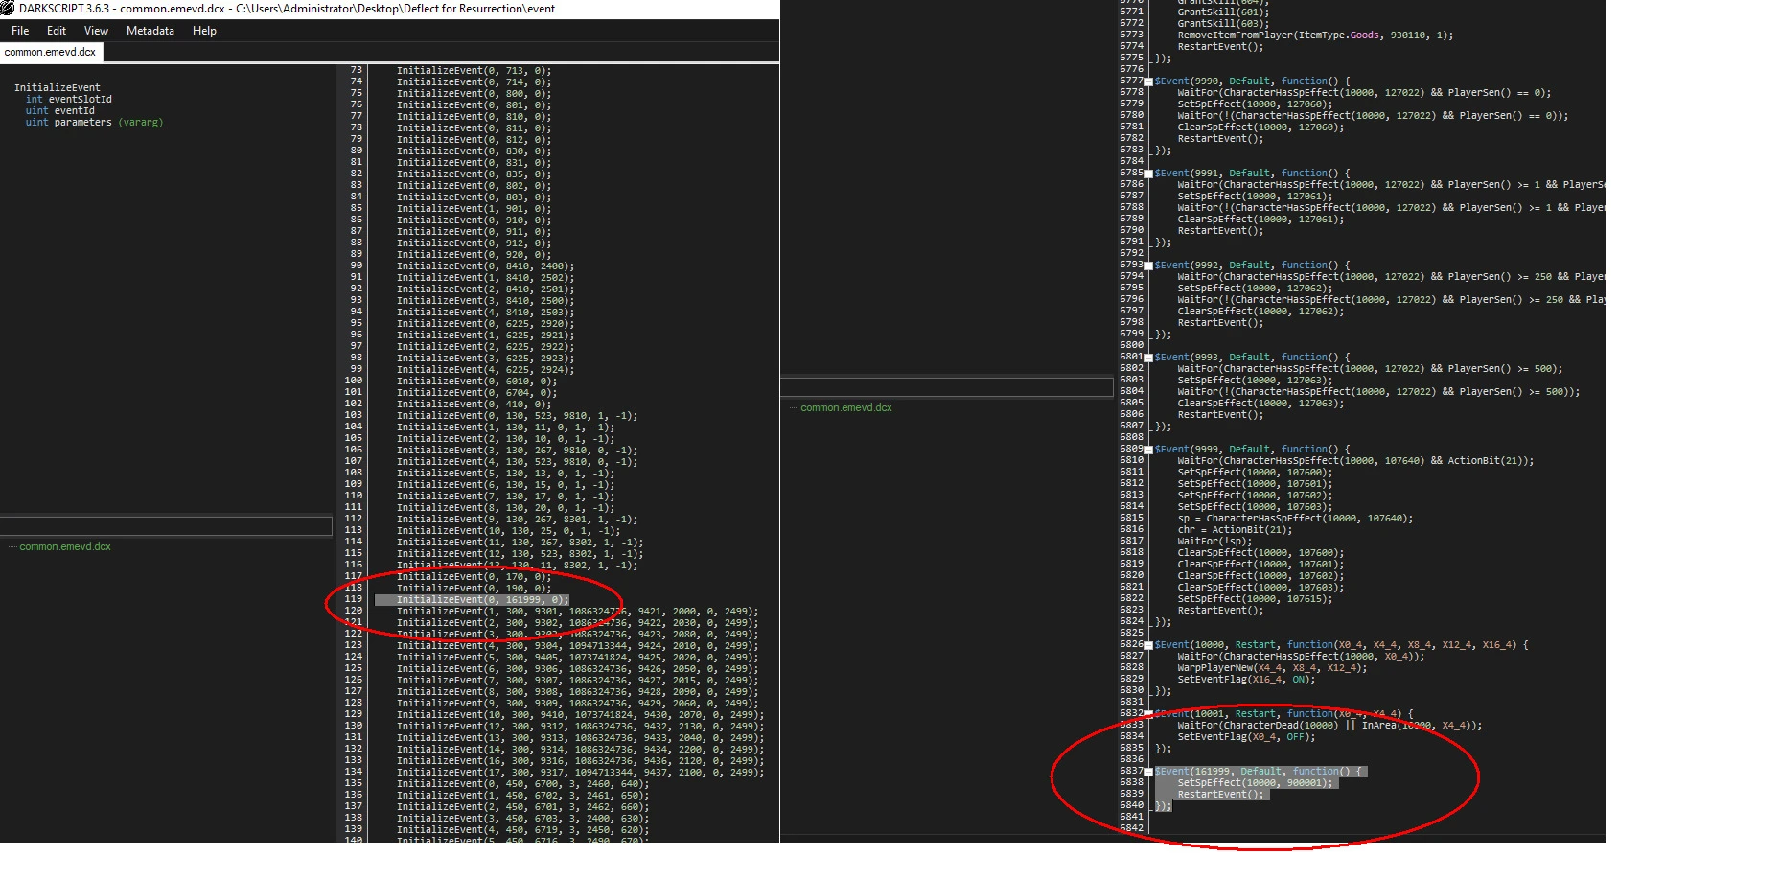
Task: Click the chr = ActionBit(21); line
Action: (1235, 530)
